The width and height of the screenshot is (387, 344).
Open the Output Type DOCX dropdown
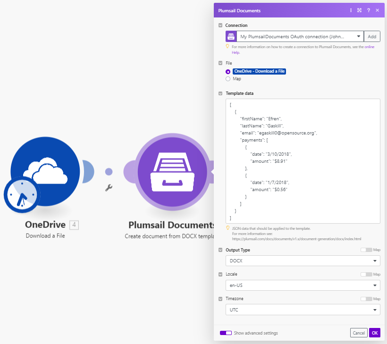(303, 261)
